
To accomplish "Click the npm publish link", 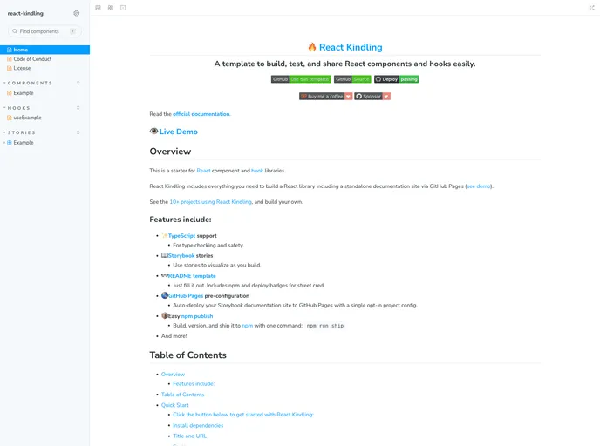I will 197,316.
